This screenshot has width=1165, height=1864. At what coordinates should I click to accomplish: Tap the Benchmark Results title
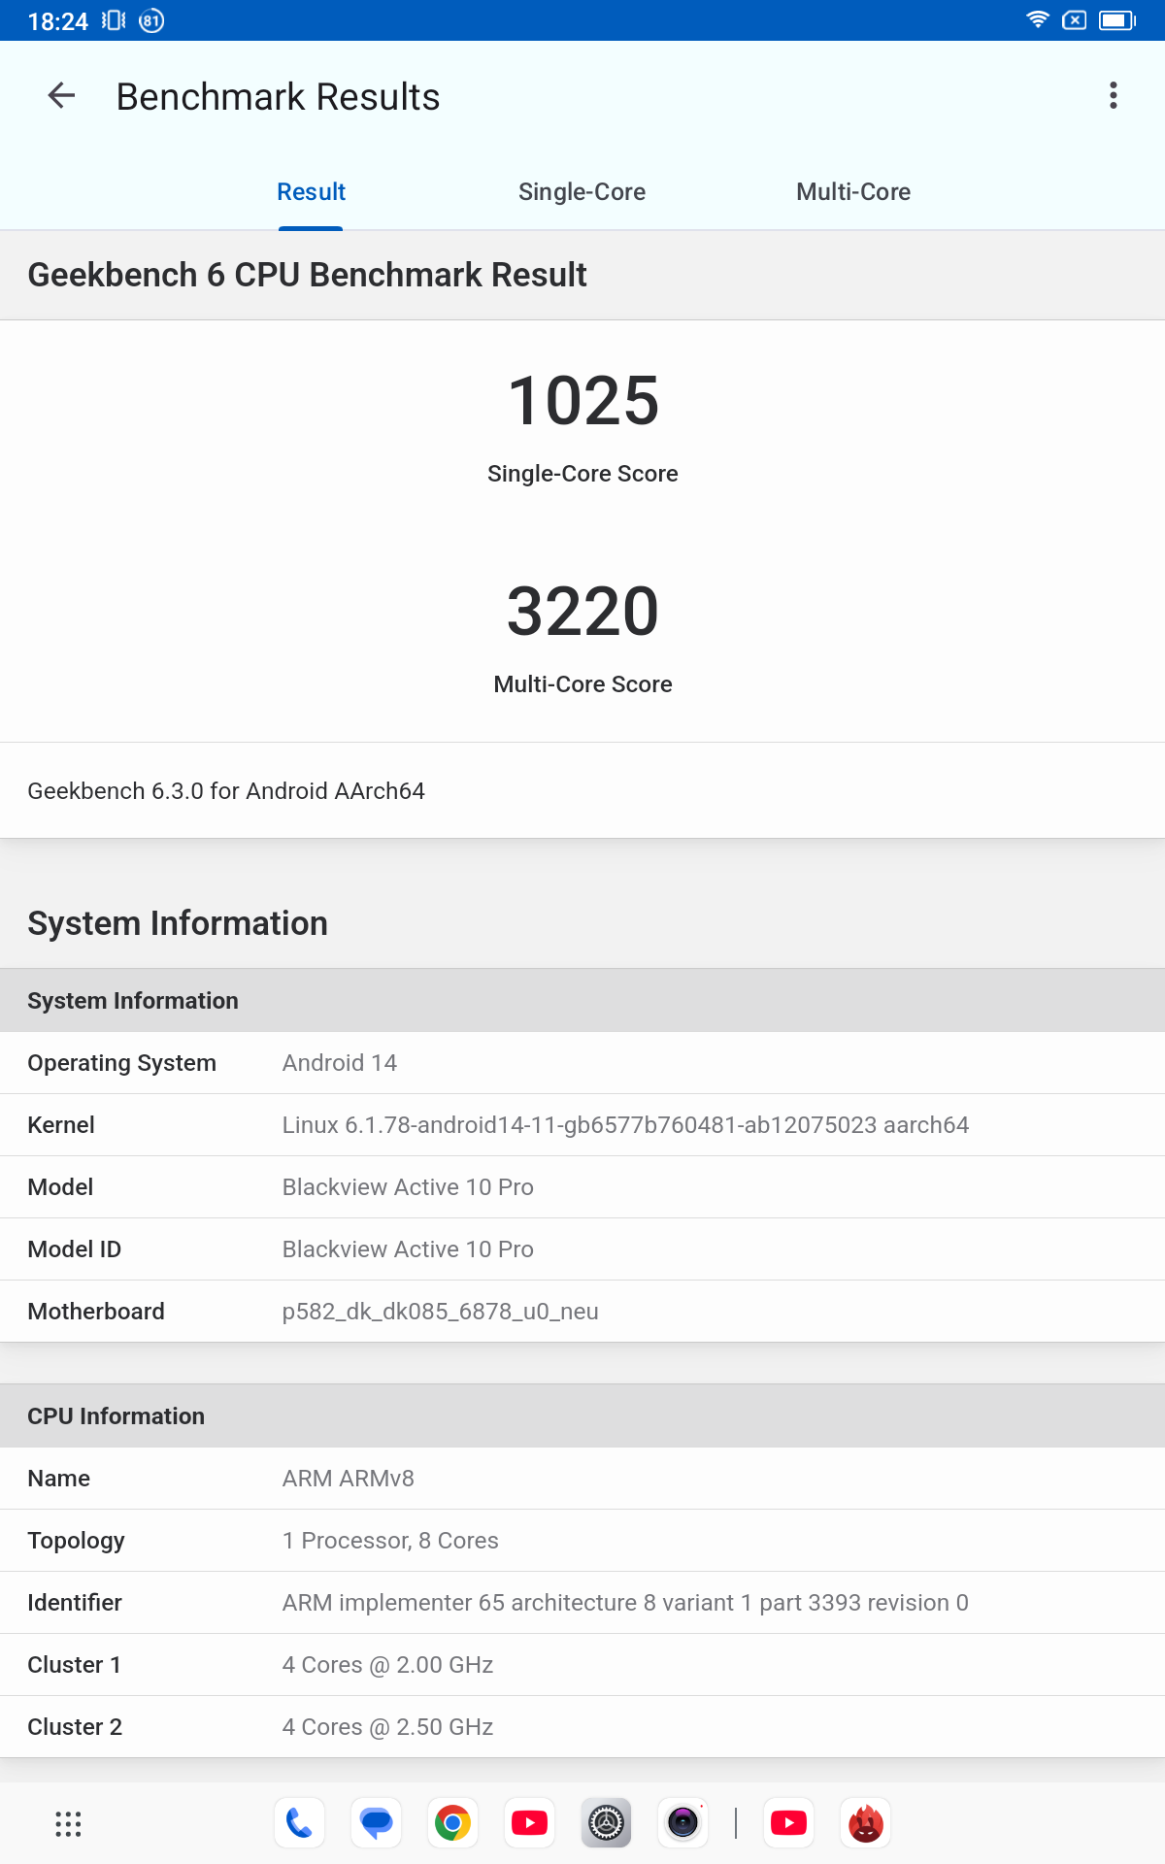coord(278,97)
